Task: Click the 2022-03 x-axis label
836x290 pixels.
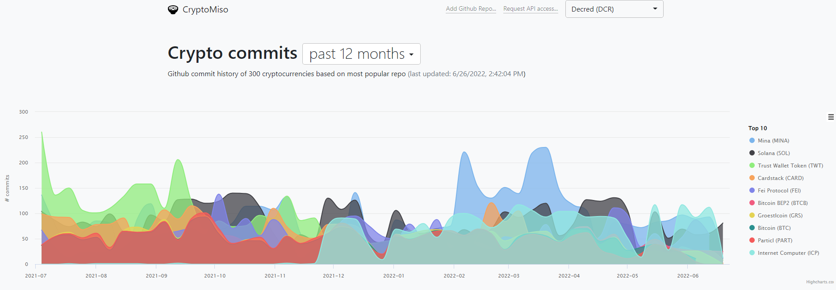Action: [509, 276]
